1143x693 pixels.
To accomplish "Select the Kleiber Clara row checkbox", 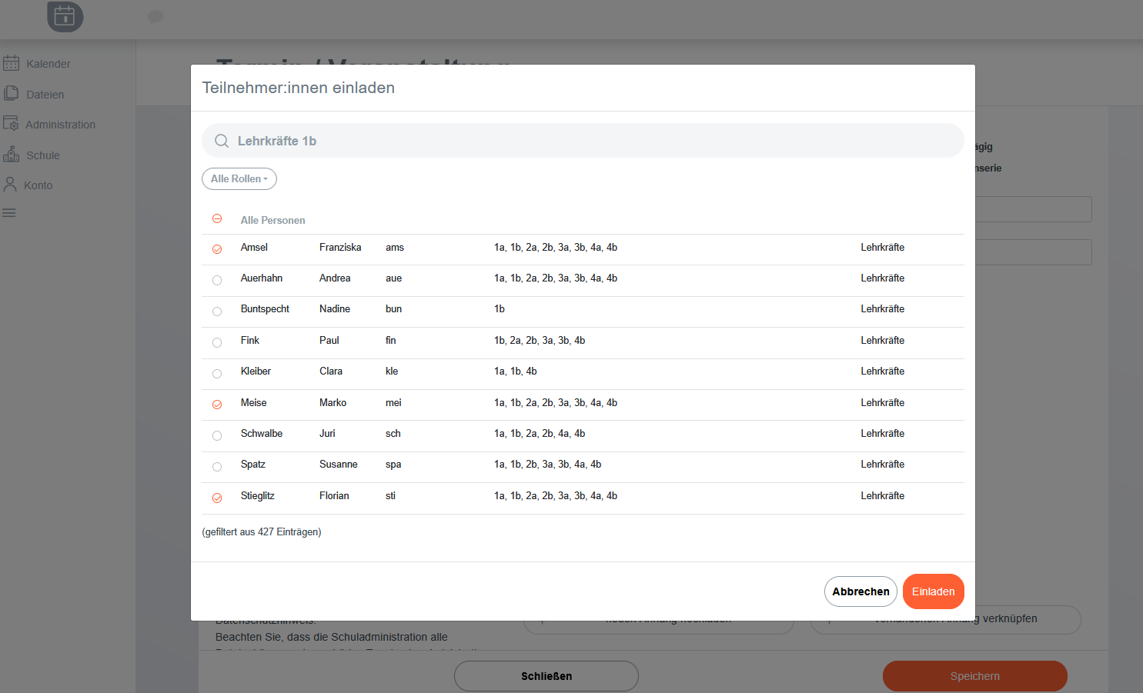I will tap(217, 374).
